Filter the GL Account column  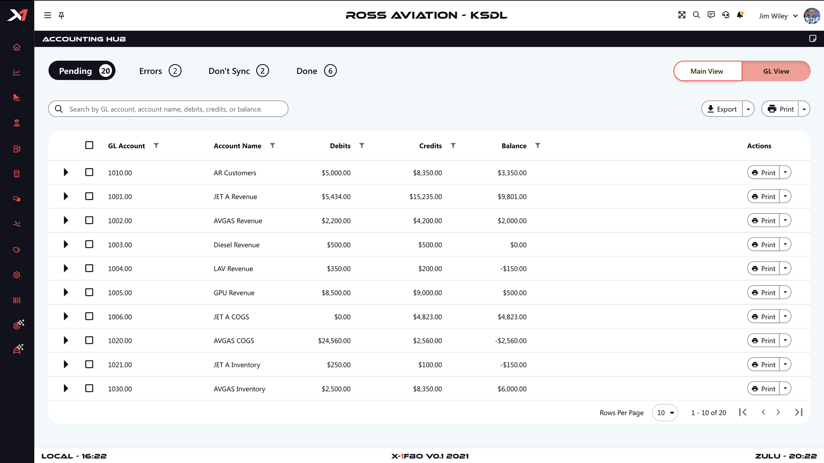(156, 146)
